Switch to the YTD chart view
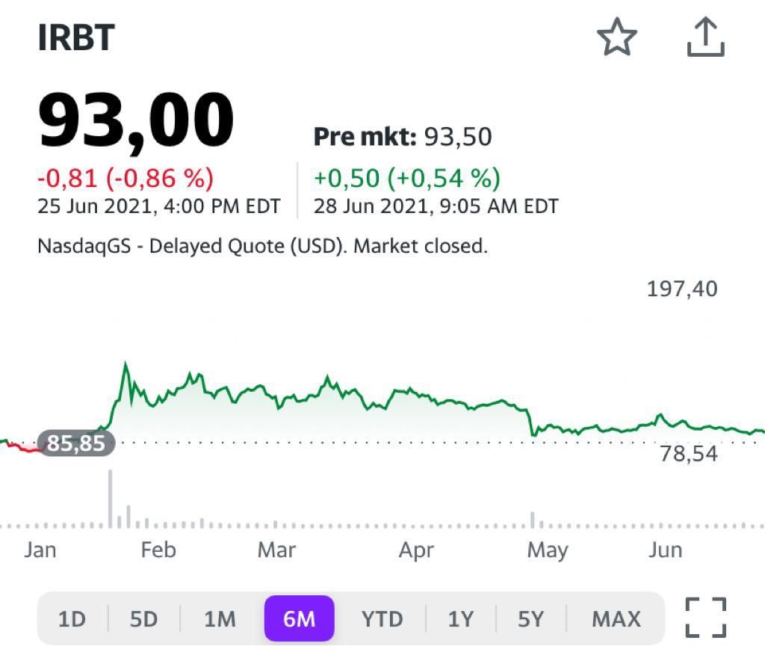Screen dimensions: 765x661 tap(382, 619)
